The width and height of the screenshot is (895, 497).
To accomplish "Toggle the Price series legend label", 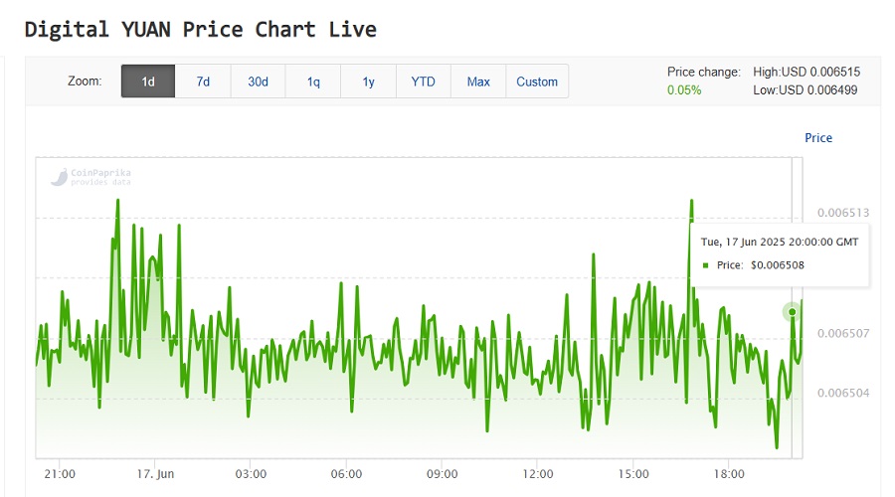I will (817, 138).
